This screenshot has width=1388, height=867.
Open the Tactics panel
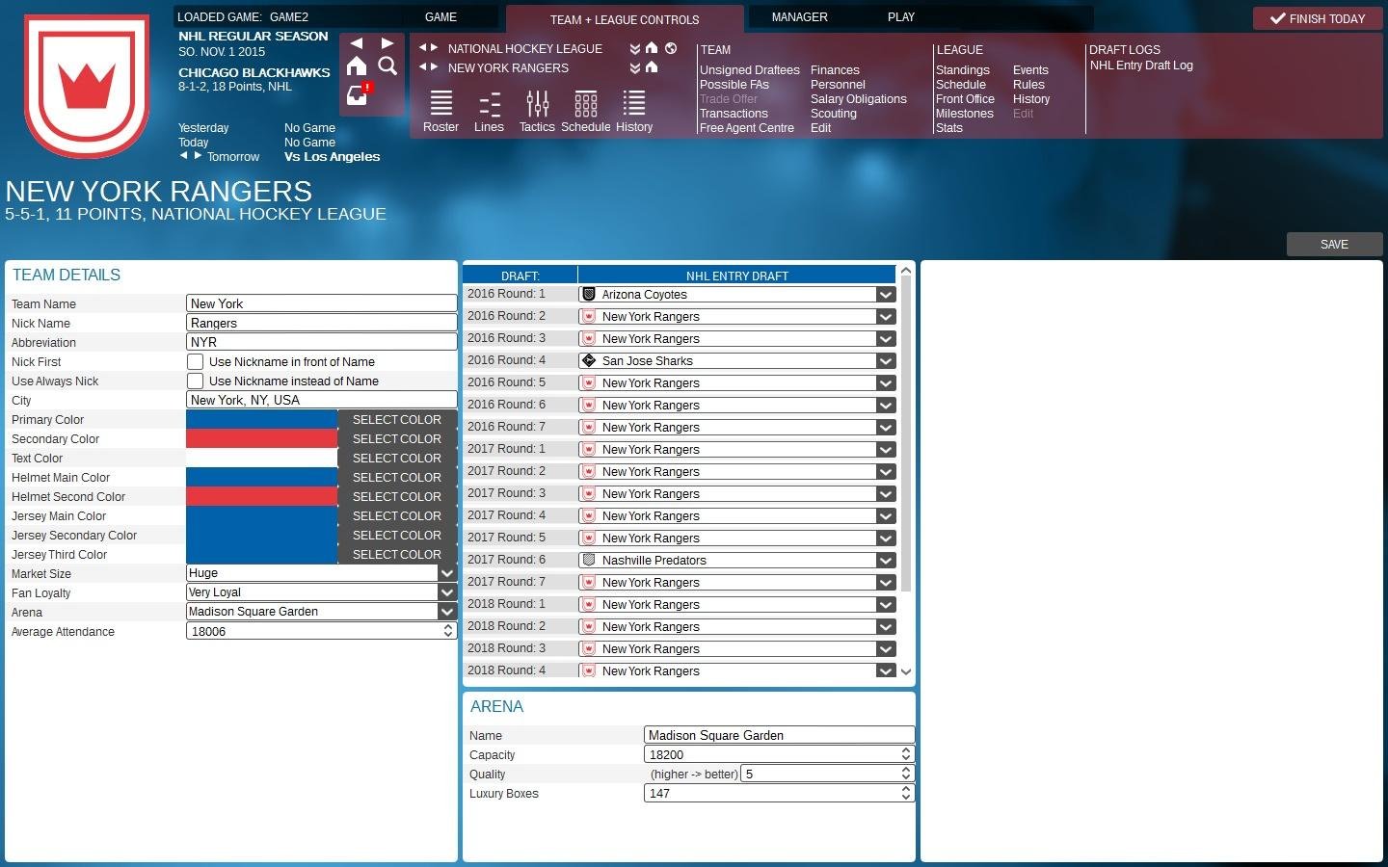[x=537, y=109]
